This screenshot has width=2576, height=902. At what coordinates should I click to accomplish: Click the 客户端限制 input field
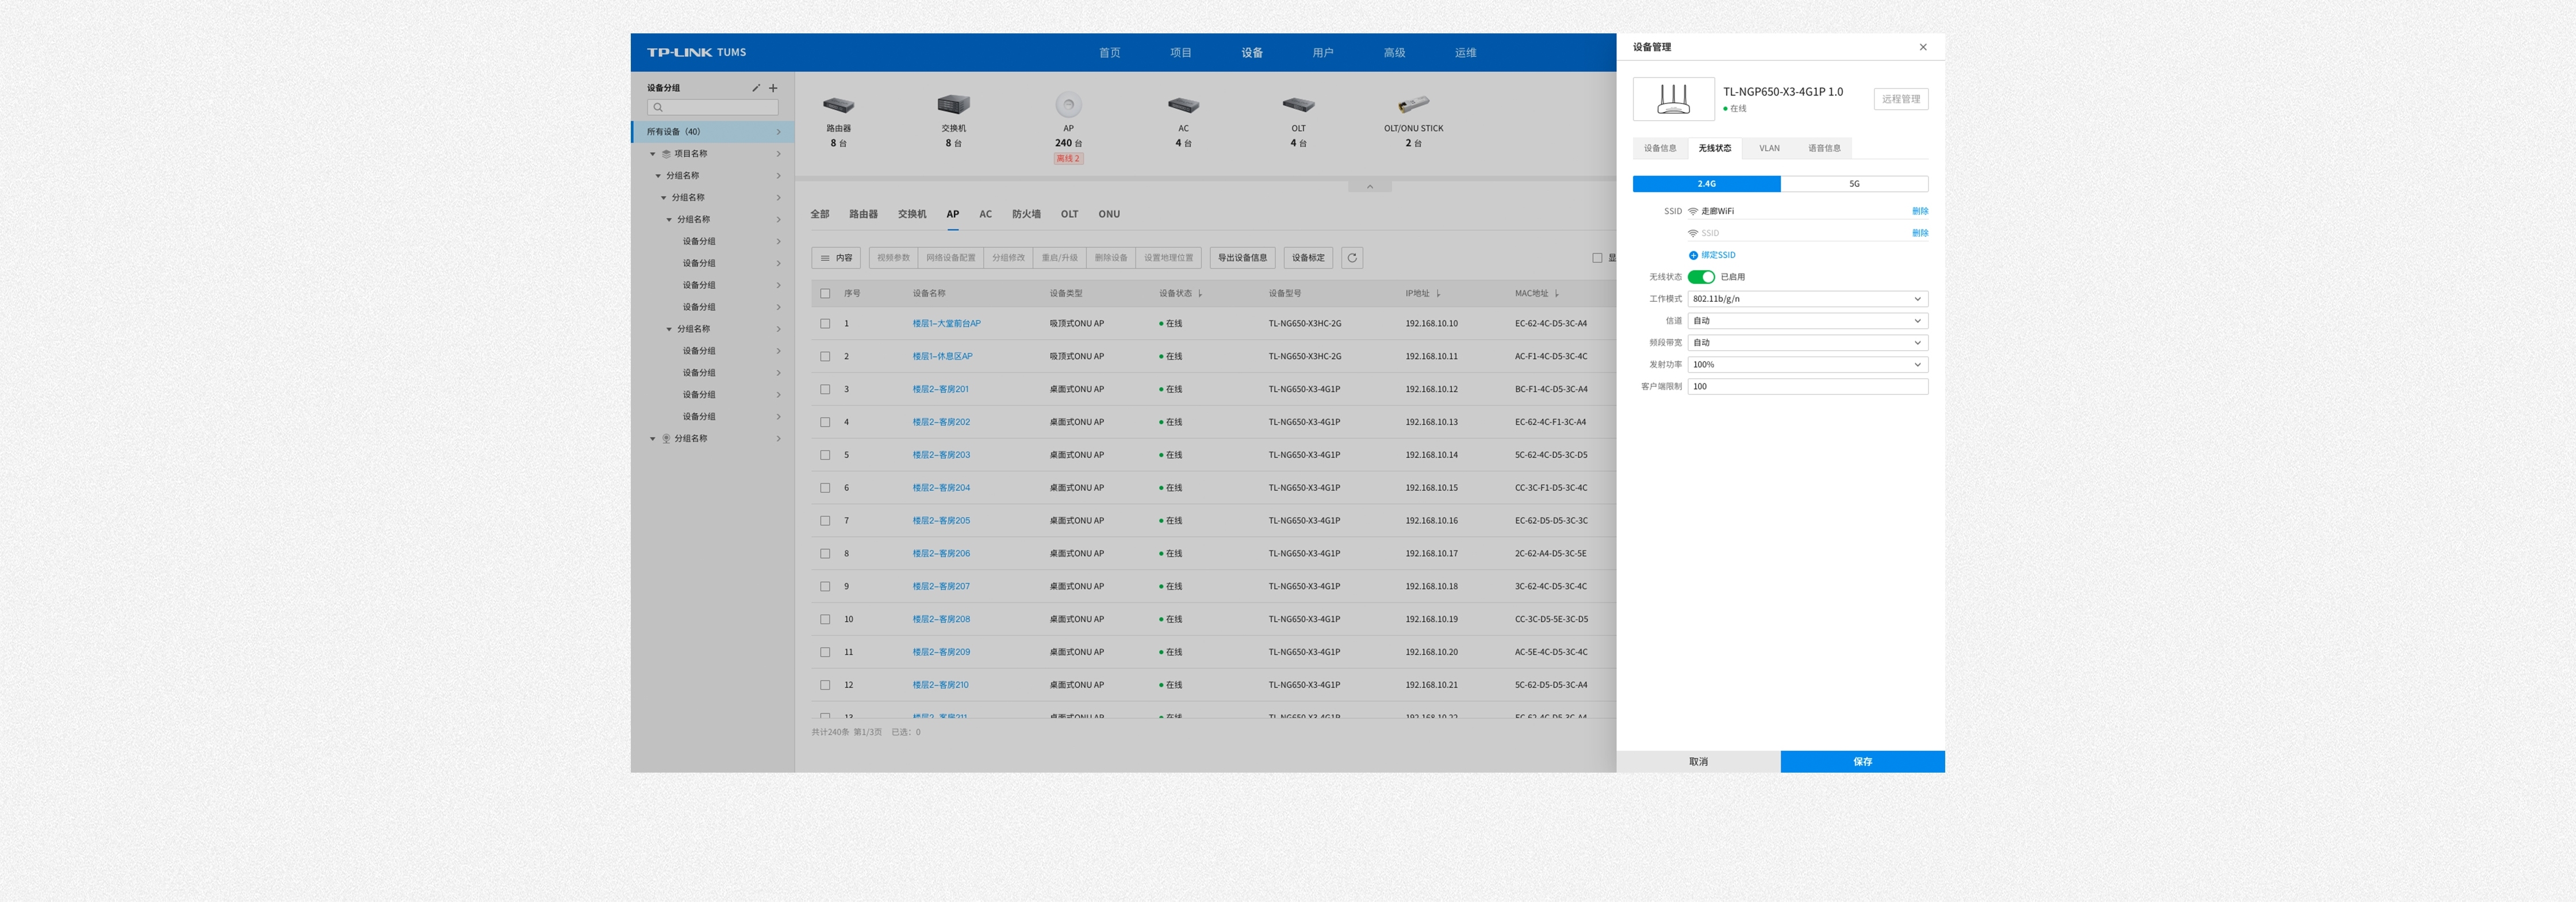[1807, 387]
